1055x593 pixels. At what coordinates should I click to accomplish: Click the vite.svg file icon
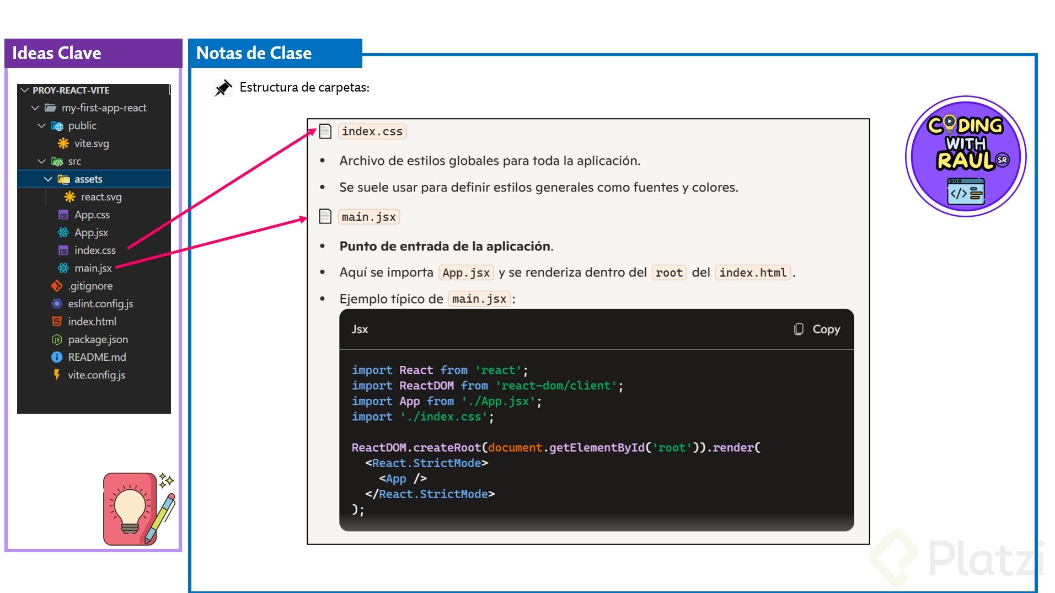pos(63,143)
